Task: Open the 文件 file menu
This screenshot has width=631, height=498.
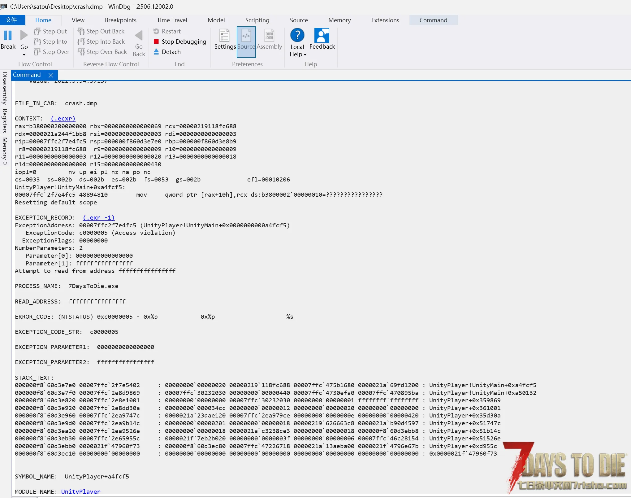Action: pos(12,20)
